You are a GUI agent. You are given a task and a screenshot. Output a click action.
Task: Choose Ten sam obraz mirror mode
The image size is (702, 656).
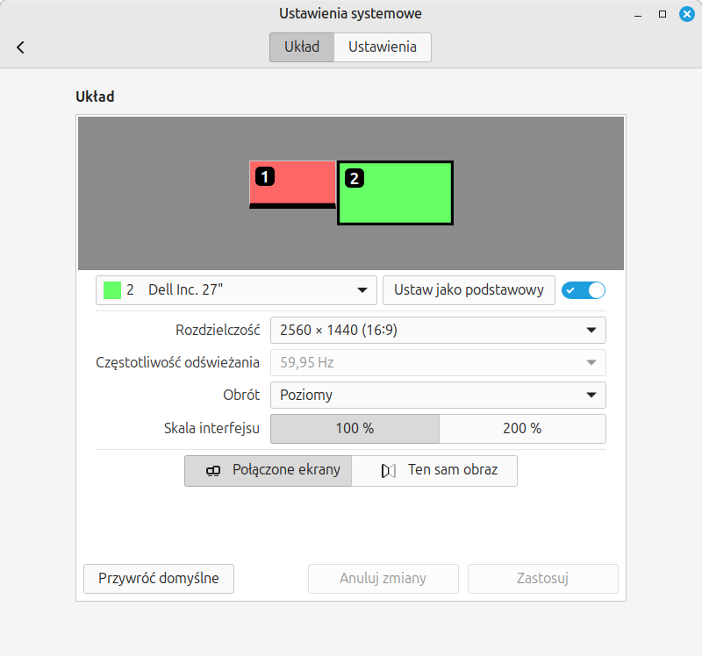pos(434,471)
